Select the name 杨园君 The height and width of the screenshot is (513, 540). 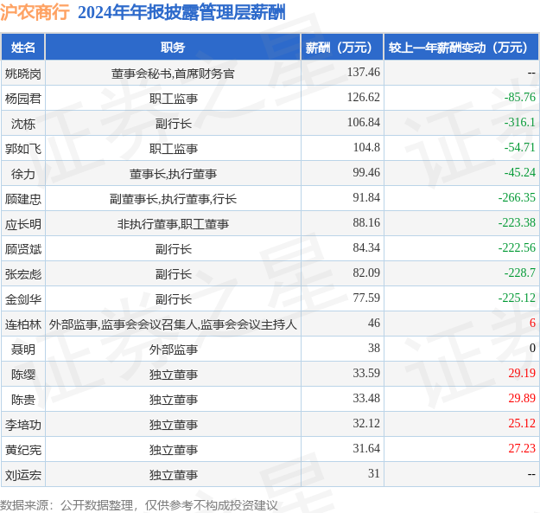[x=23, y=99]
